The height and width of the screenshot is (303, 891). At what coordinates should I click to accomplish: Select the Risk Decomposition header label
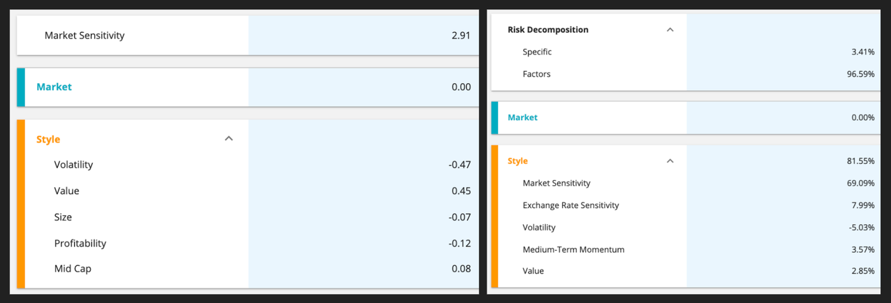547,30
